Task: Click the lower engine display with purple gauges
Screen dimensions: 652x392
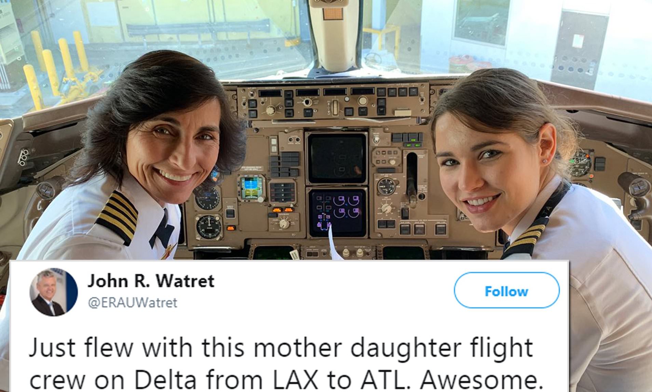Action: tap(337, 213)
